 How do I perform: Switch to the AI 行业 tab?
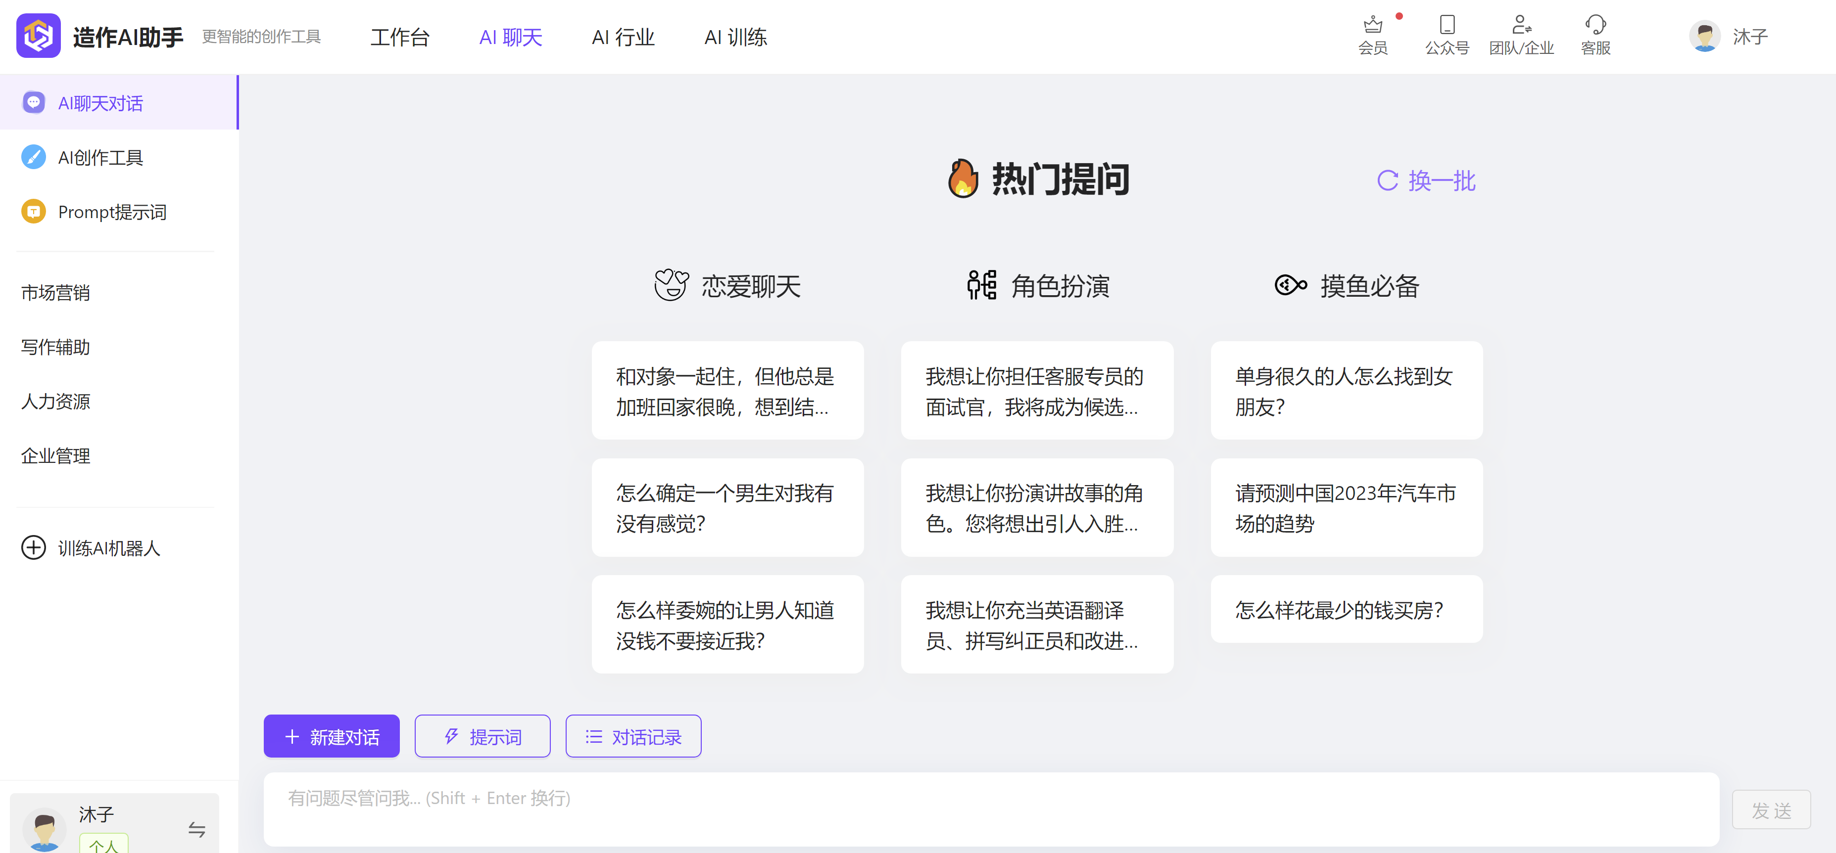tap(623, 37)
